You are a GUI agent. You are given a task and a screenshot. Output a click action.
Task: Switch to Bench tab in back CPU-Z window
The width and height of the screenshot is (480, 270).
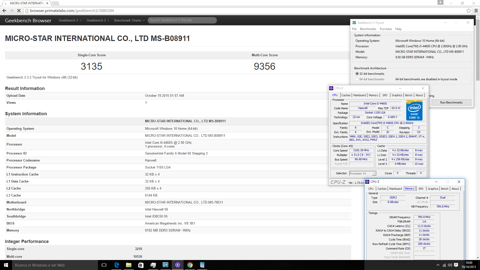tap(408, 95)
